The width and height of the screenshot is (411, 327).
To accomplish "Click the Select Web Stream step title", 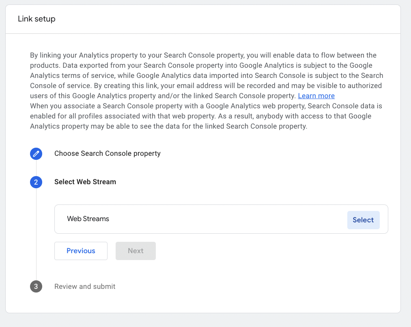I will [85, 182].
